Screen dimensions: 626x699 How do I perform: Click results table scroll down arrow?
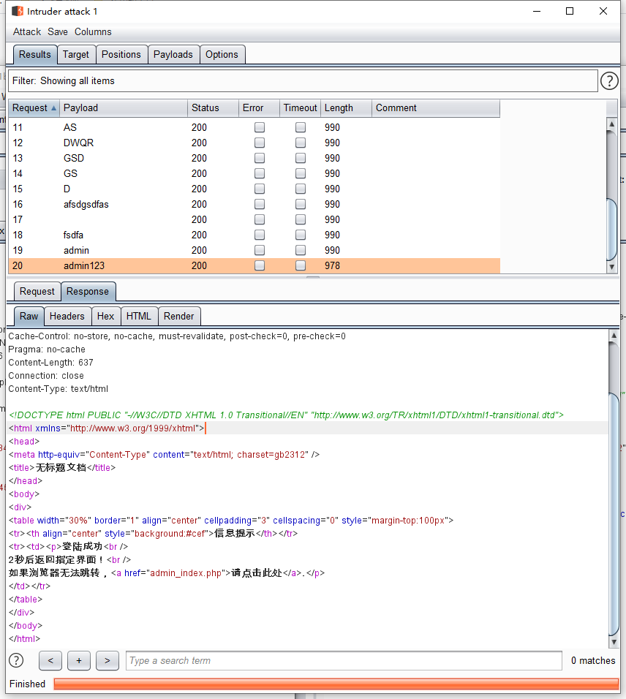[611, 267]
